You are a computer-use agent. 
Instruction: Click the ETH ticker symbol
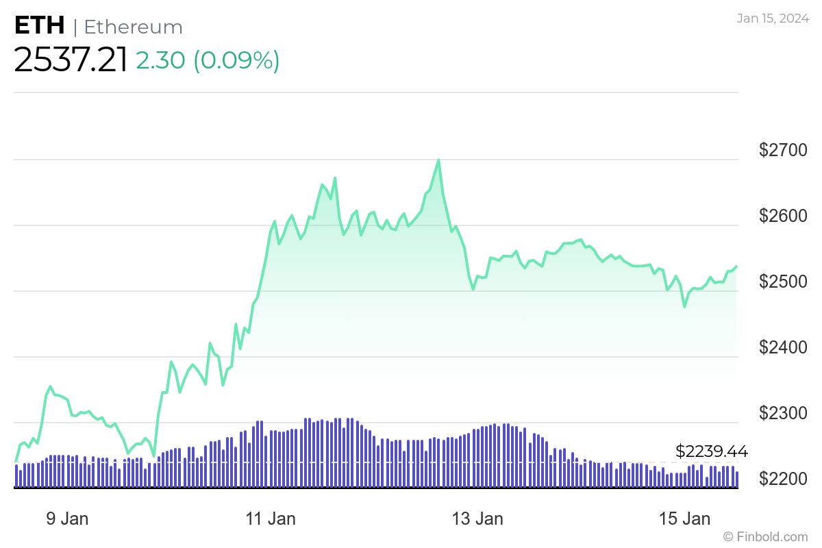click(39, 26)
